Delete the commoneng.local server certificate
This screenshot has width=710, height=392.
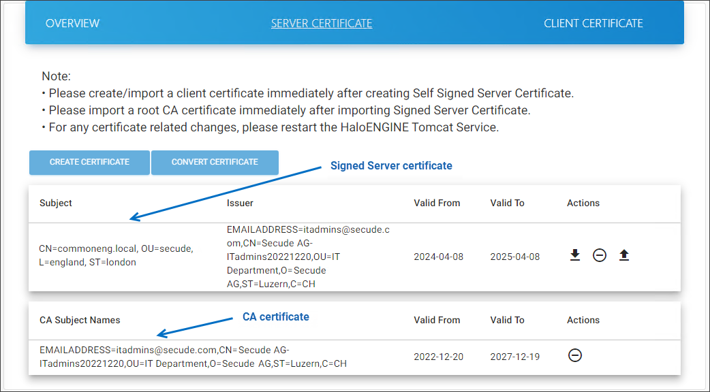600,256
